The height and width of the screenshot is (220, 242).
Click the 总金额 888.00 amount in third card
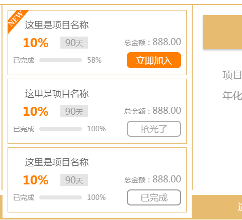click(x=152, y=179)
